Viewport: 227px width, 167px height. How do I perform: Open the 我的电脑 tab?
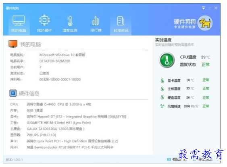(x=19, y=24)
